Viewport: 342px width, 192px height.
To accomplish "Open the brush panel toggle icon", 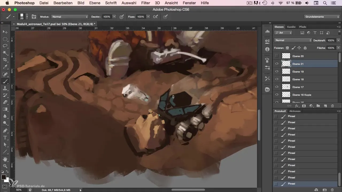I will pos(34,17).
